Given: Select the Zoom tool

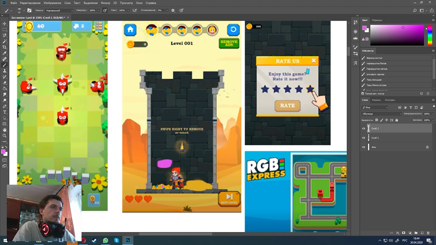Looking at the screenshot, I should point(4,135).
